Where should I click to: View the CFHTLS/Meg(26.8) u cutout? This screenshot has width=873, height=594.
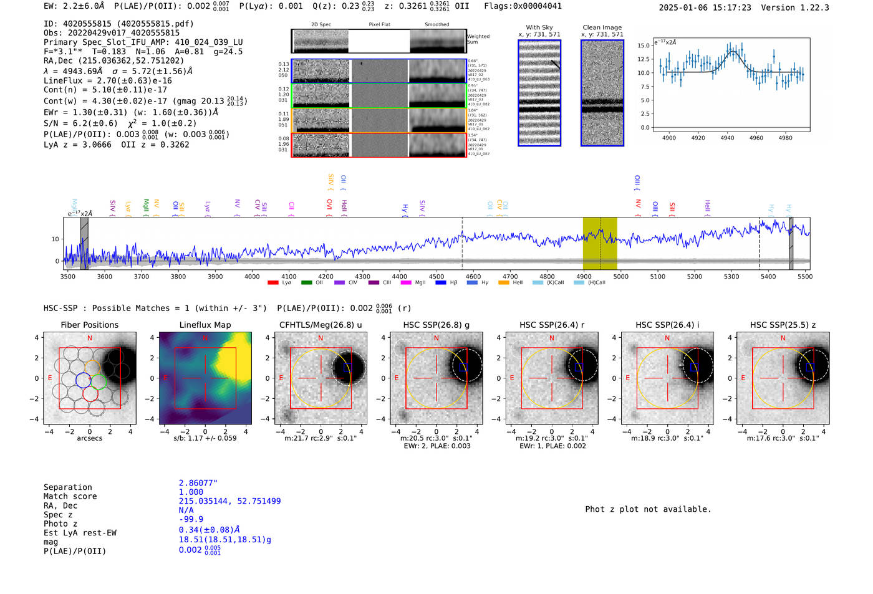321,378
